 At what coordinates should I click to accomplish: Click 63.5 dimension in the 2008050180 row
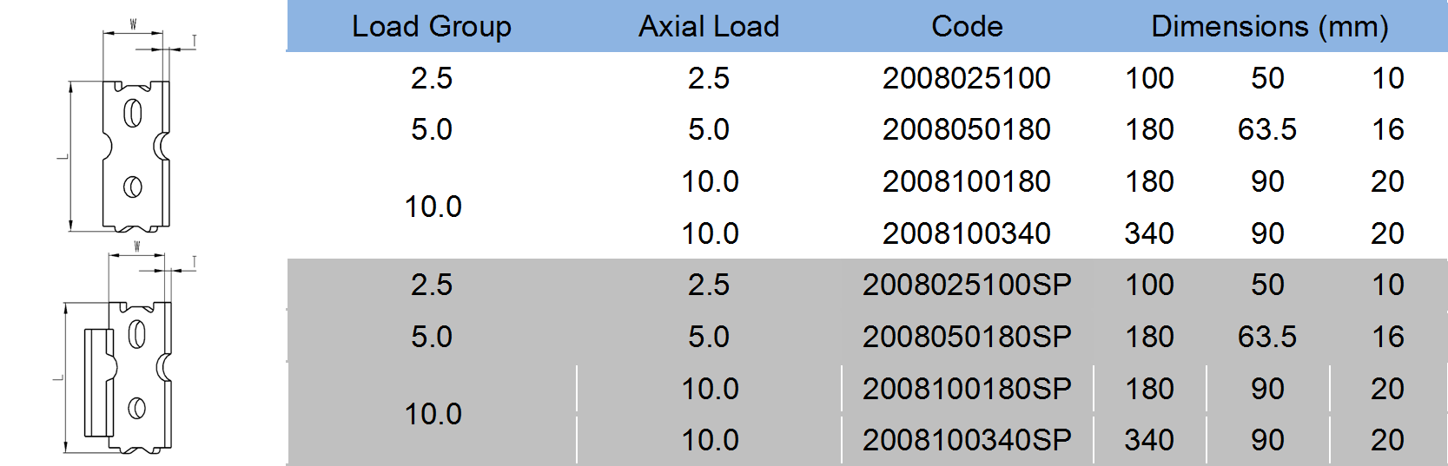(1266, 129)
